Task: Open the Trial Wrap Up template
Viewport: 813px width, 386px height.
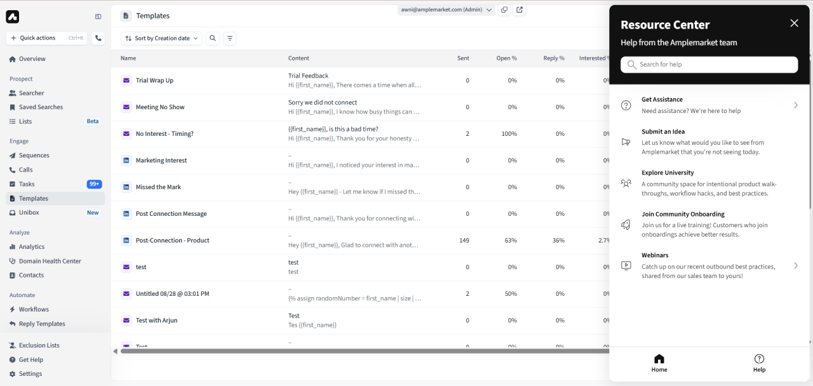Action: (x=154, y=81)
